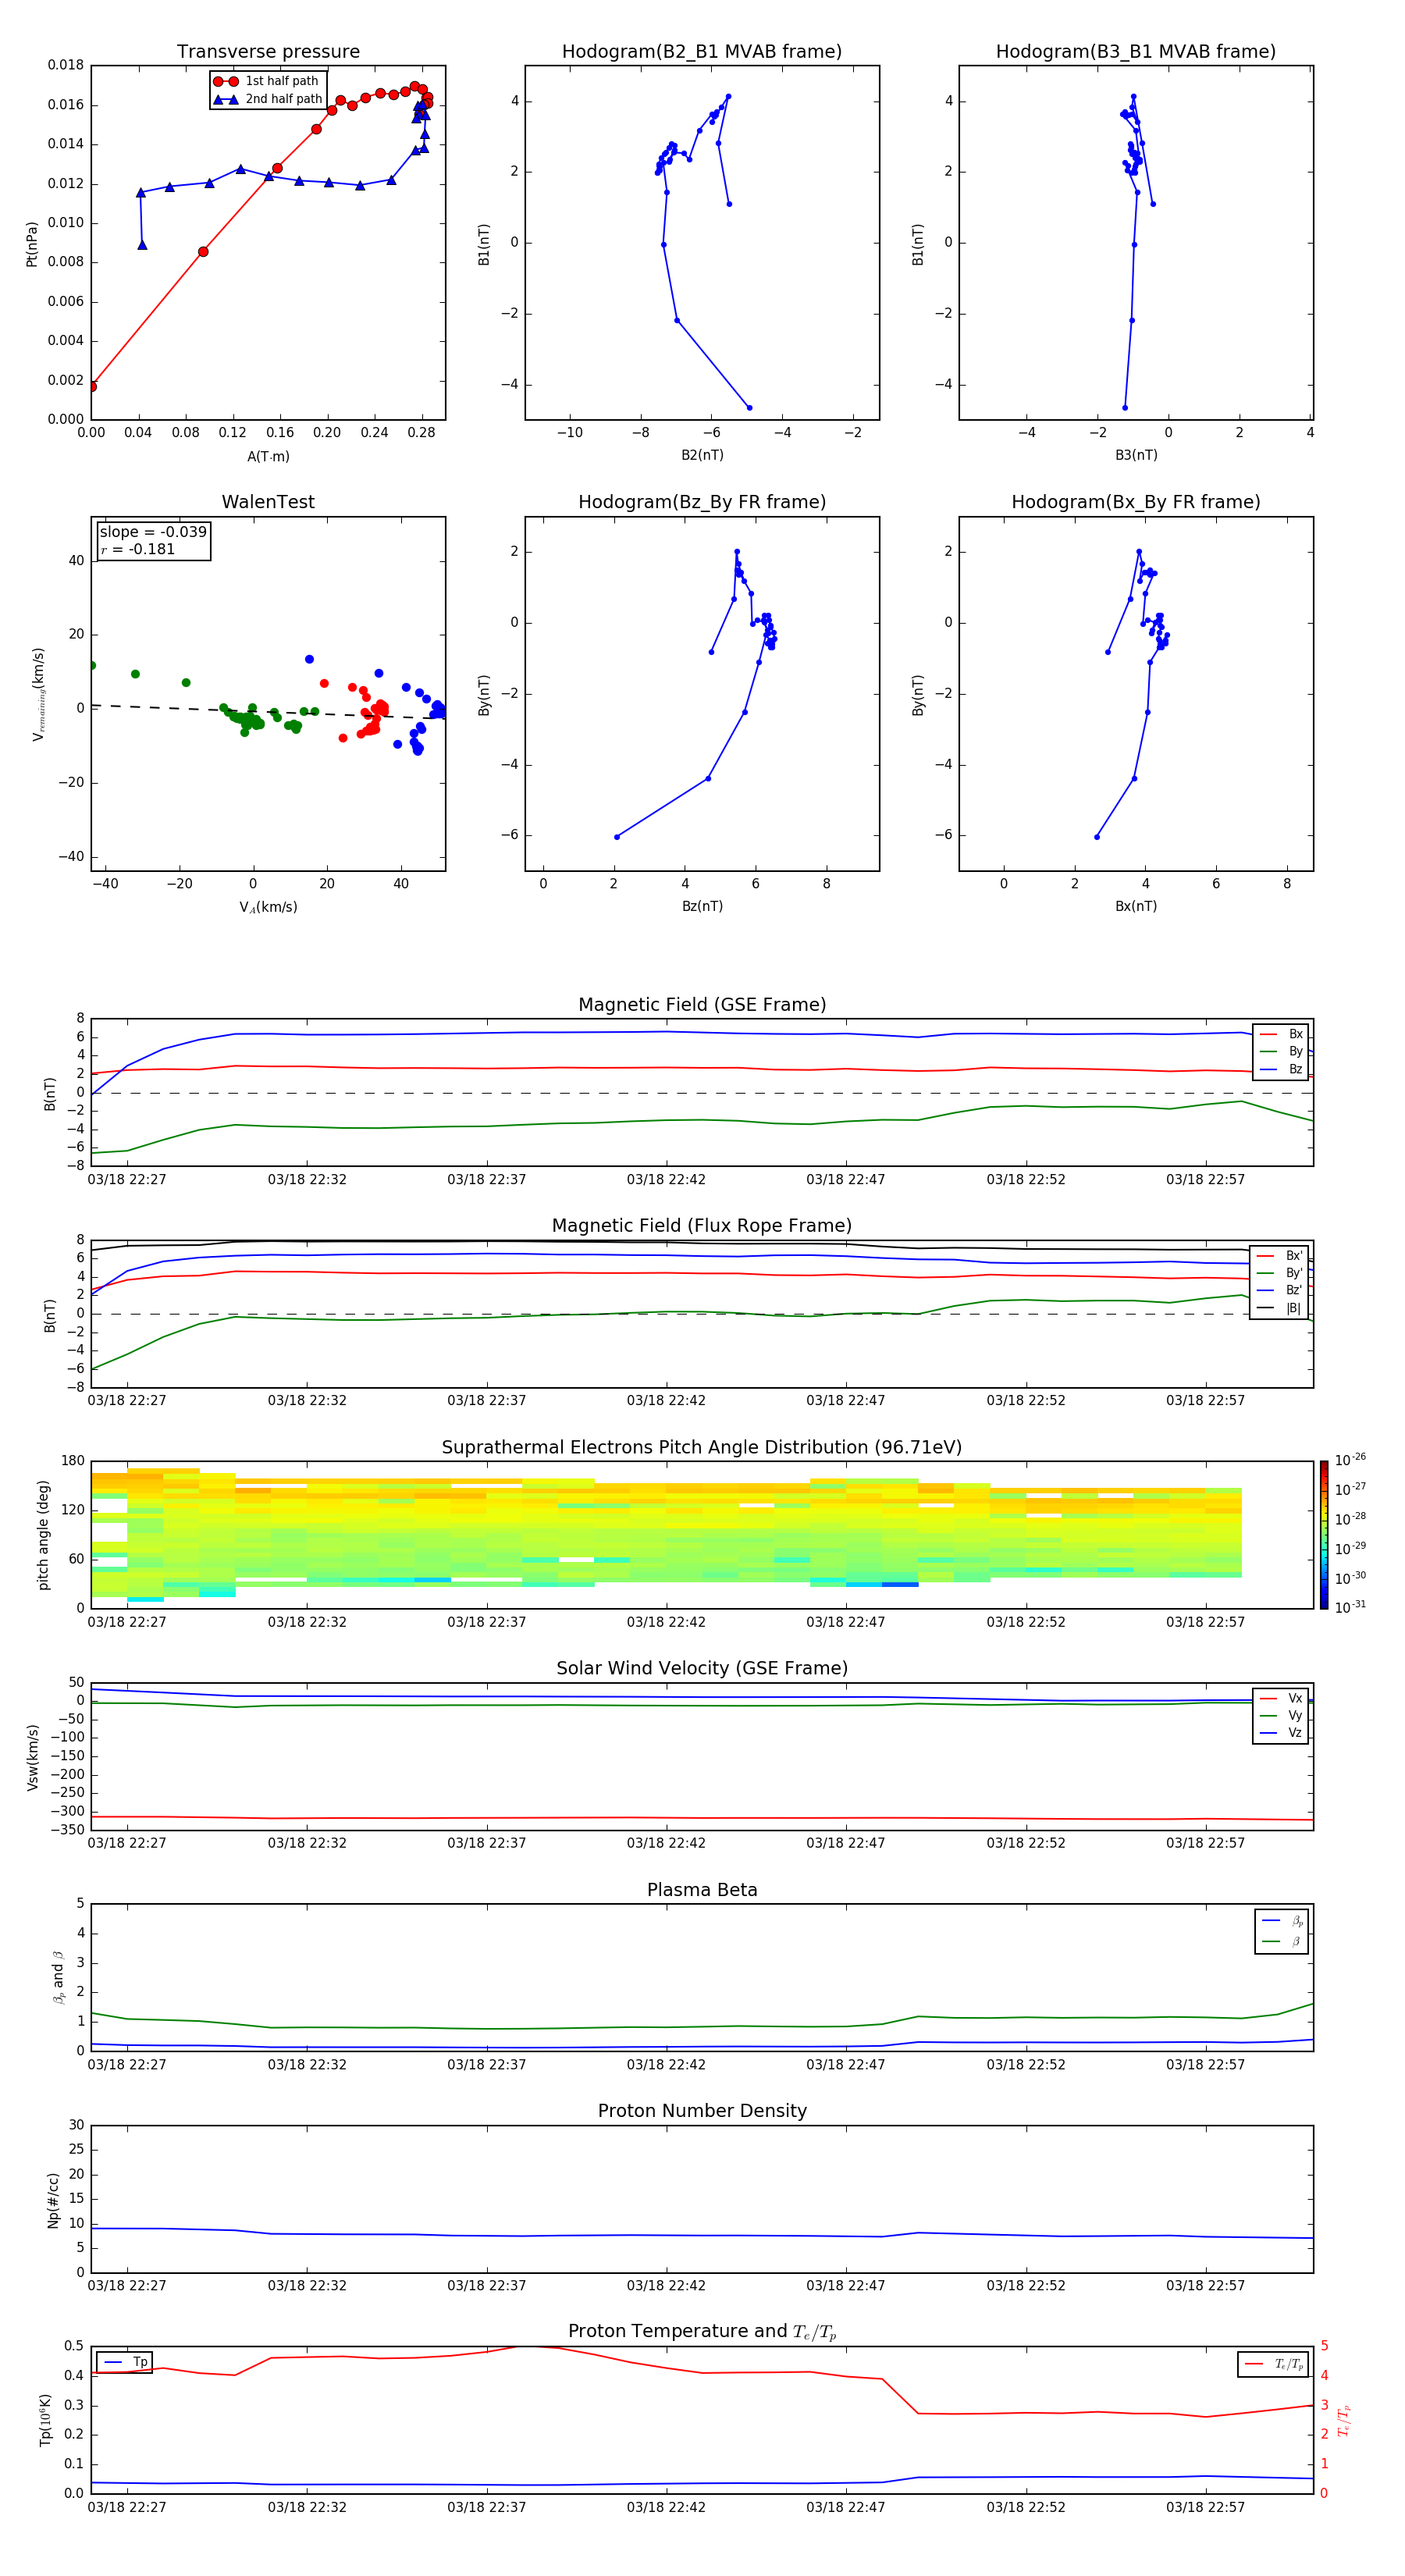Select the '1st half path' legend entry
Viewport: 1405px width, 2576px height.
coord(266,81)
